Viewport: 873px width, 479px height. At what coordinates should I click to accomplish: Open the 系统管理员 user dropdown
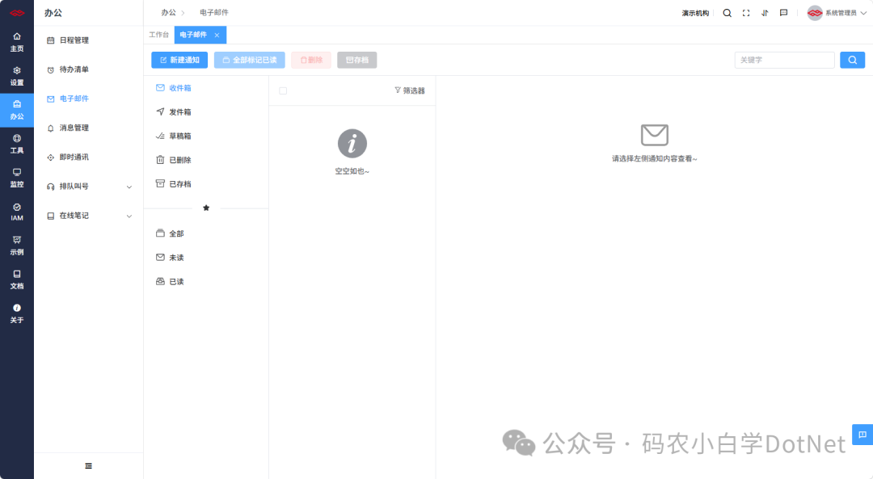[846, 13]
